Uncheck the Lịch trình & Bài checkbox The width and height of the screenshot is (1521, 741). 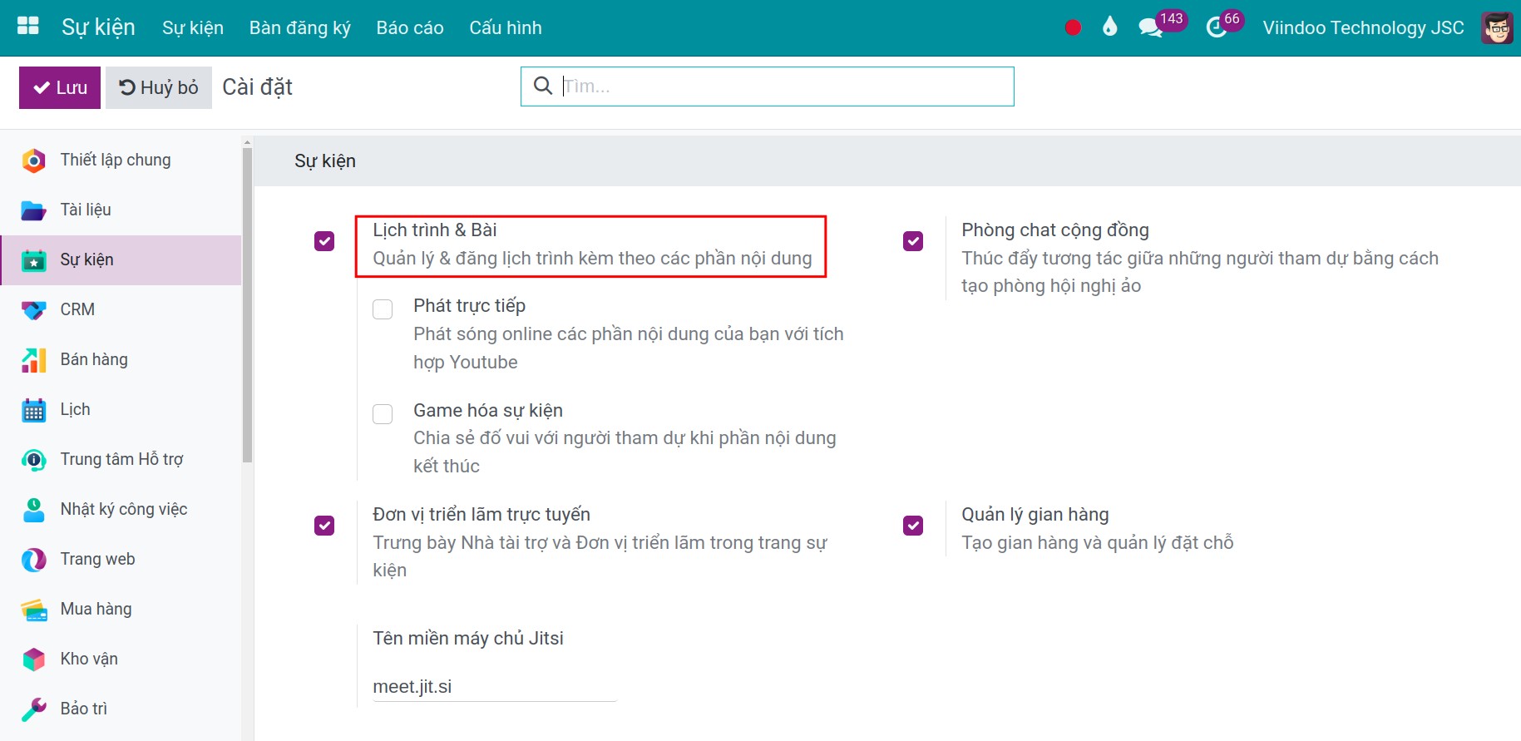(324, 241)
